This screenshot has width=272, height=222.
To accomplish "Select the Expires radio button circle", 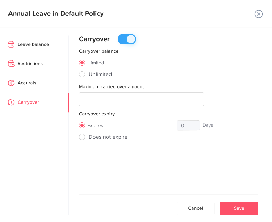I will pyautogui.click(x=82, y=125).
